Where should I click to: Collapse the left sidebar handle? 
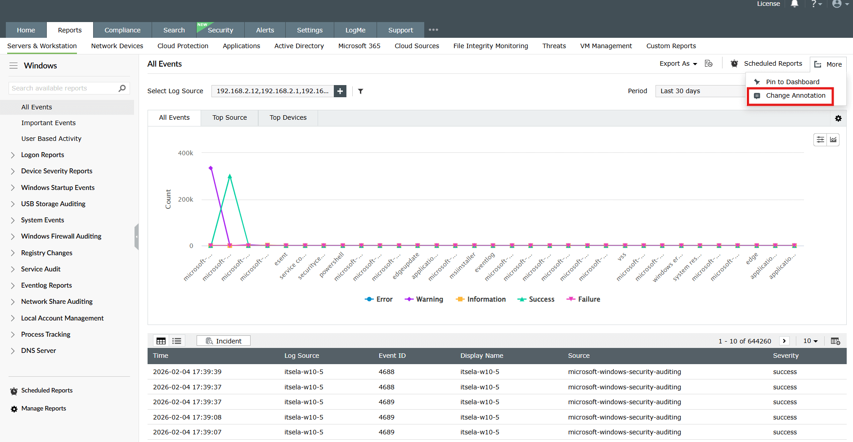(x=136, y=236)
